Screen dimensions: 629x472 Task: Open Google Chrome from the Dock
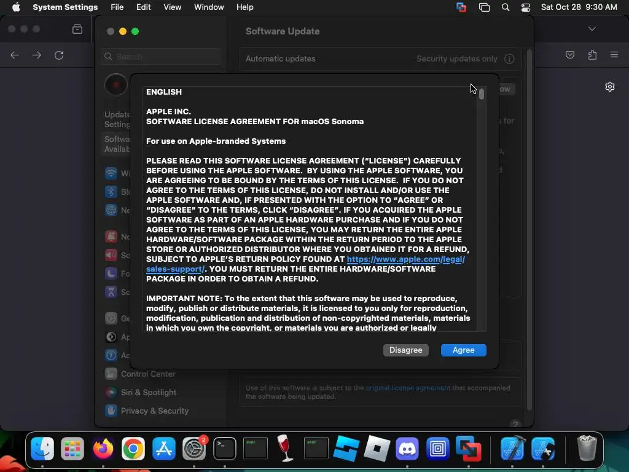(x=133, y=448)
